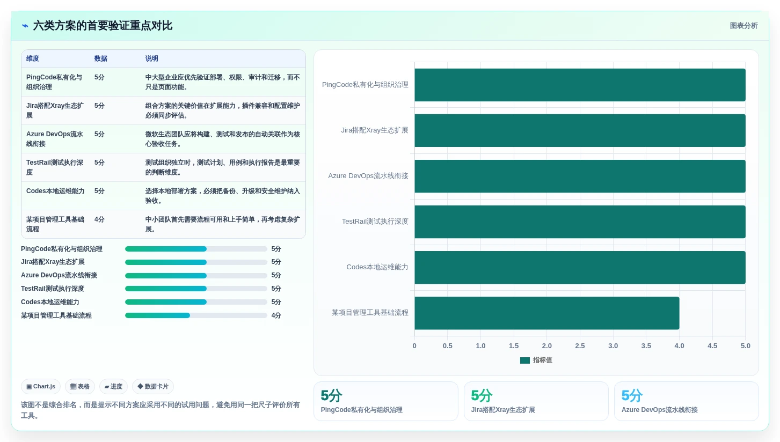Viewport: 780px width, 442px height.
Task: Click the description starting 测试组织独立时
Action: point(223,167)
